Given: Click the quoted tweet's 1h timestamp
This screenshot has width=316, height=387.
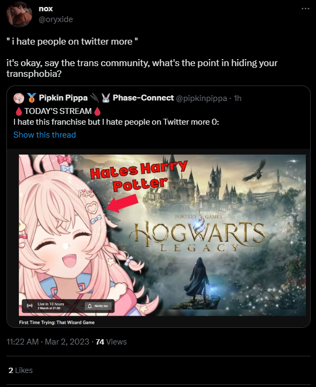Looking at the screenshot, I should click(238, 98).
